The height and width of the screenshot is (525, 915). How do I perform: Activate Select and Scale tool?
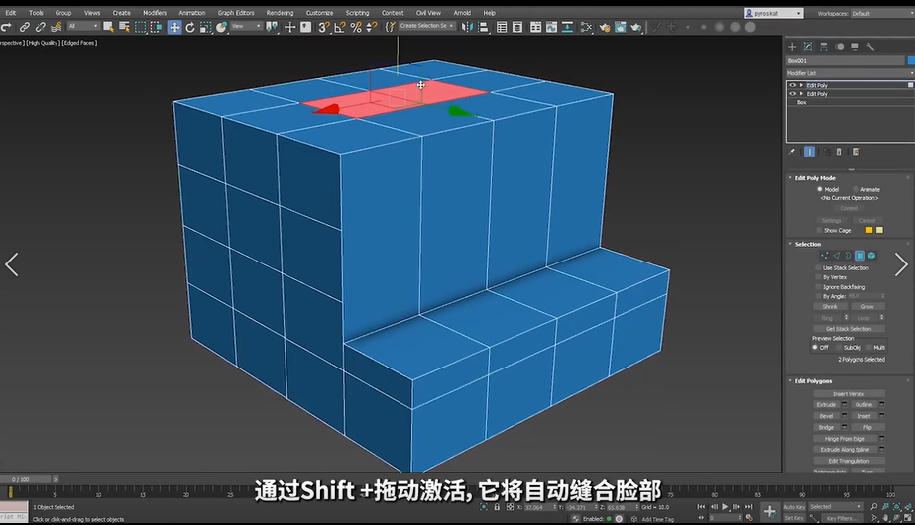(x=205, y=27)
